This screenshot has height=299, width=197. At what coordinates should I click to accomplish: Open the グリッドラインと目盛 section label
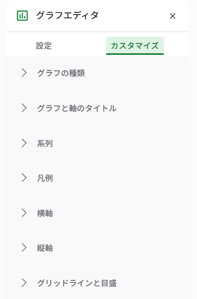pyautogui.click(x=77, y=283)
